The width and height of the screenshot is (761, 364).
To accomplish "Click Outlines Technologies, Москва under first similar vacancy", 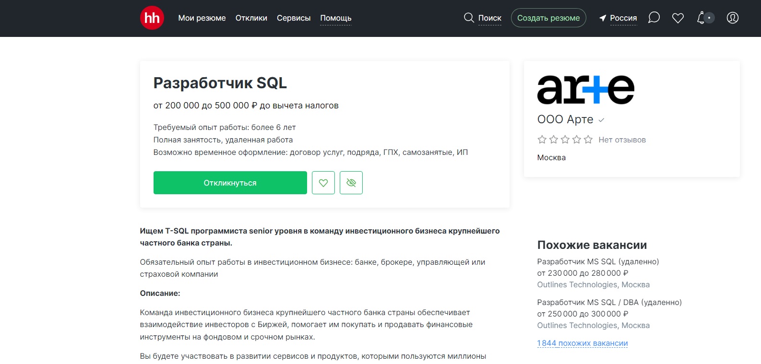I will click(594, 285).
